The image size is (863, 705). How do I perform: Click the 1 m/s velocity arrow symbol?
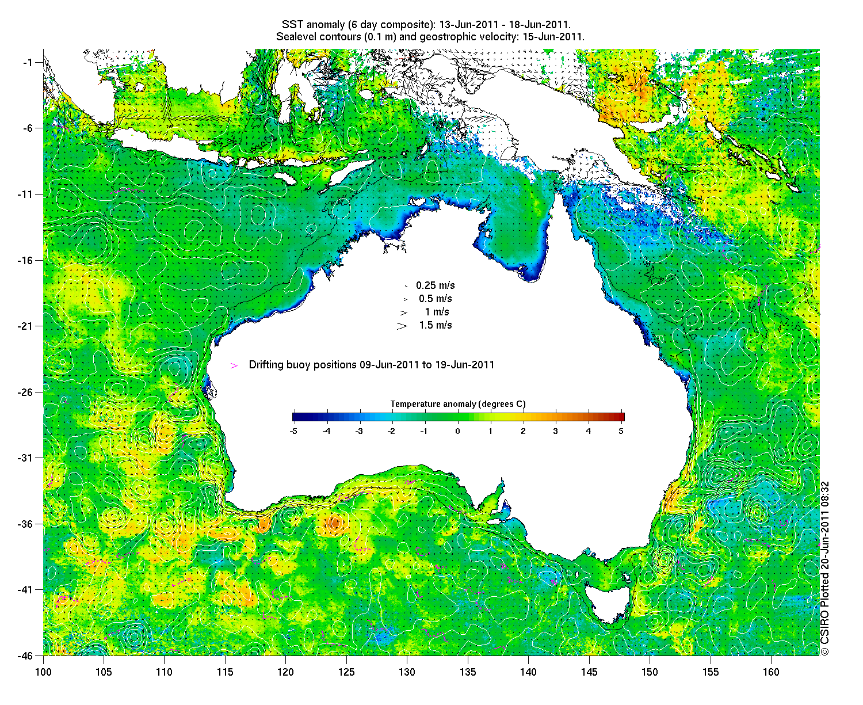404,313
